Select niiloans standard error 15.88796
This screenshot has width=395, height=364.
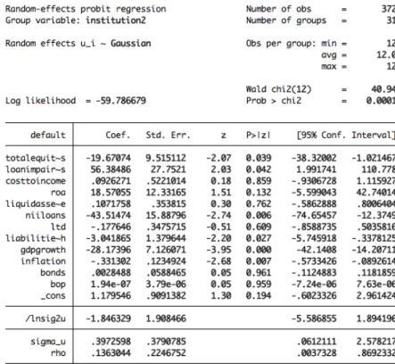[x=166, y=215]
